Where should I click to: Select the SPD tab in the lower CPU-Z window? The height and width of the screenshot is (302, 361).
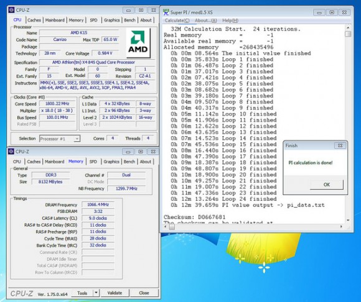93,162
